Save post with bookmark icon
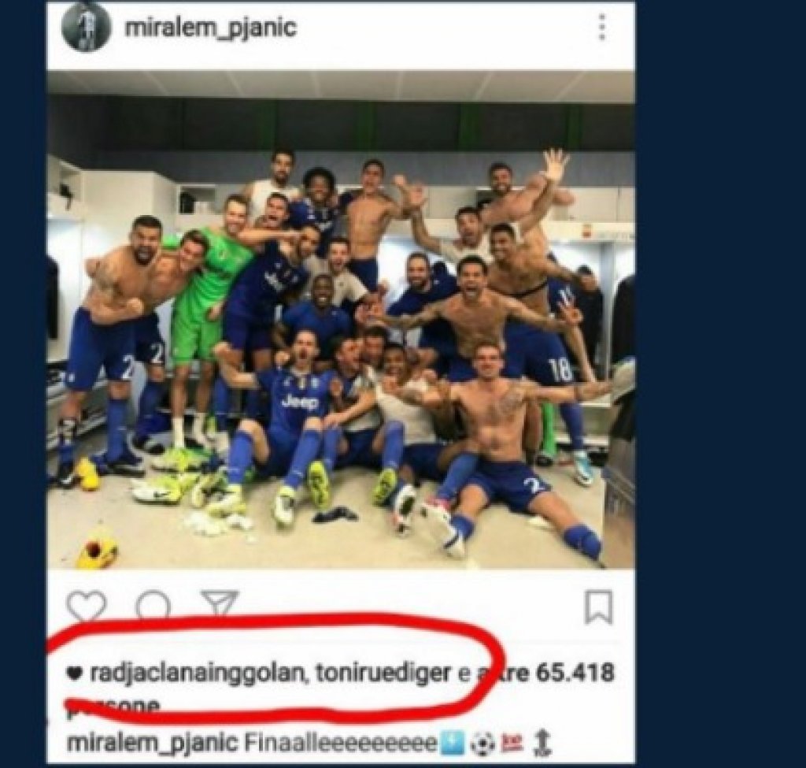Viewport: 806px width, 768px height. pos(599,607)
